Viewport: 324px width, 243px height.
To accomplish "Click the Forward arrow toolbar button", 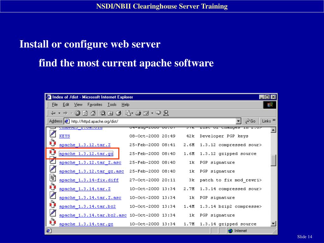I will point(65,113).
